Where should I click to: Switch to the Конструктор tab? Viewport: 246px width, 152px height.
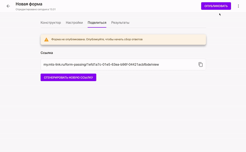[51, 22]
